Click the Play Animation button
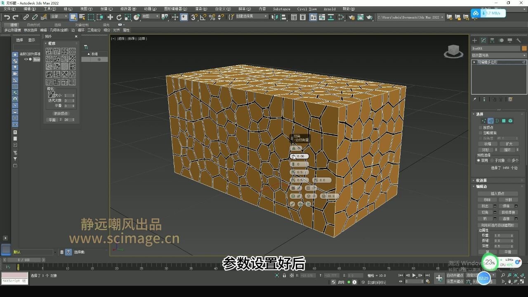This screenshot has height=297, width=528. coord(414,275)
